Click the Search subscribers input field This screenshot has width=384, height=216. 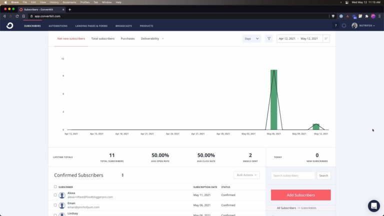click(293, 175)
